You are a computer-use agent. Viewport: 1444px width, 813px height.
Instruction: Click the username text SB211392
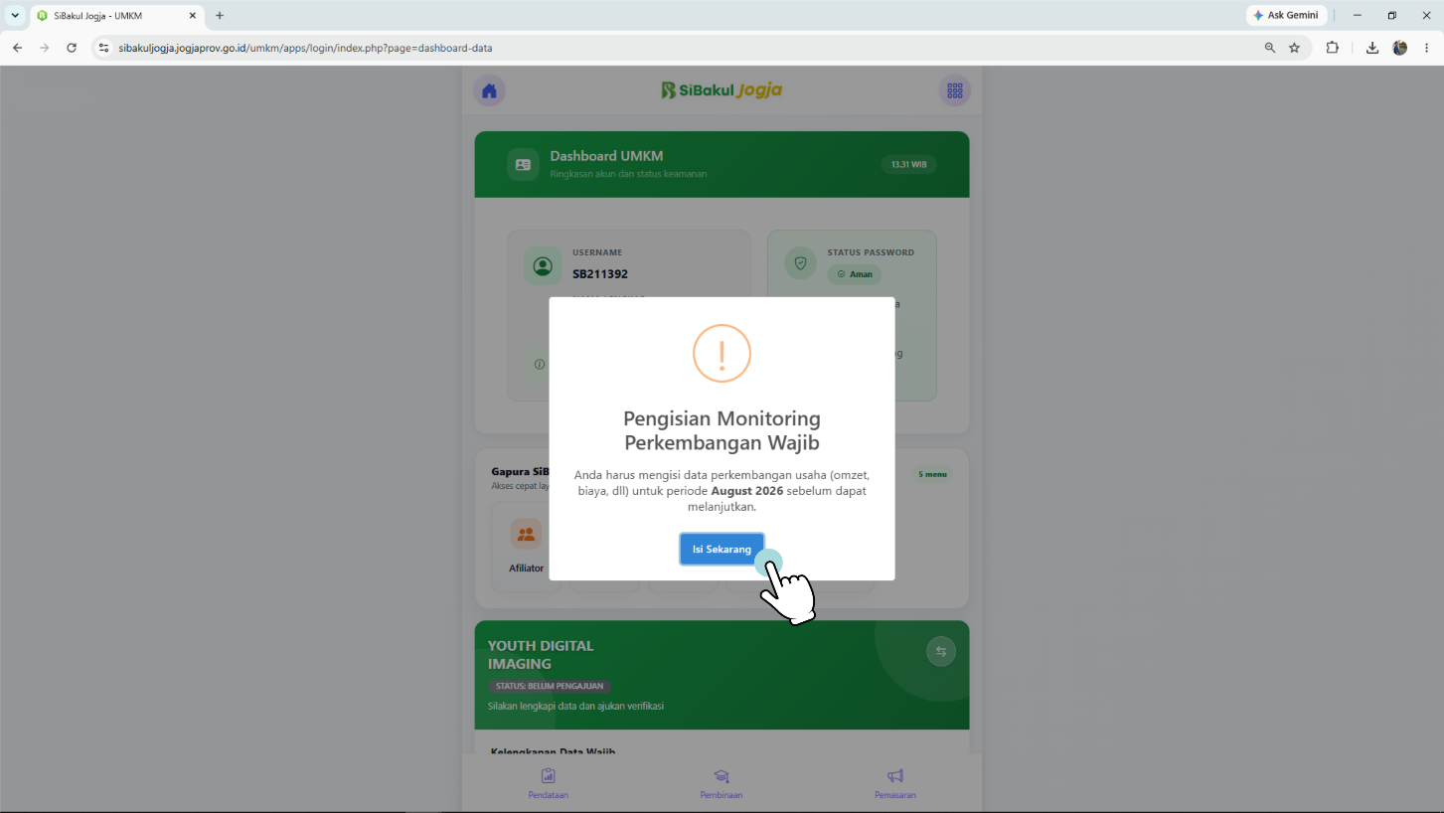coord(600,274)
